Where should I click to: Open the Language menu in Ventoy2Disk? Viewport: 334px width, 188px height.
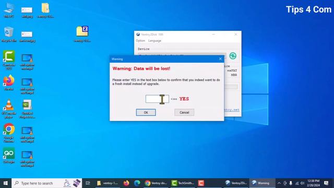point(154,41)
